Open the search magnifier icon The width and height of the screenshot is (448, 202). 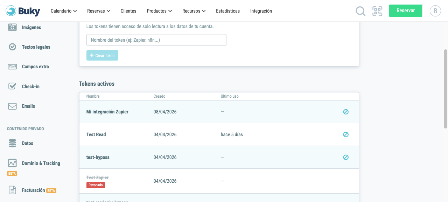(x=360, y=11)
